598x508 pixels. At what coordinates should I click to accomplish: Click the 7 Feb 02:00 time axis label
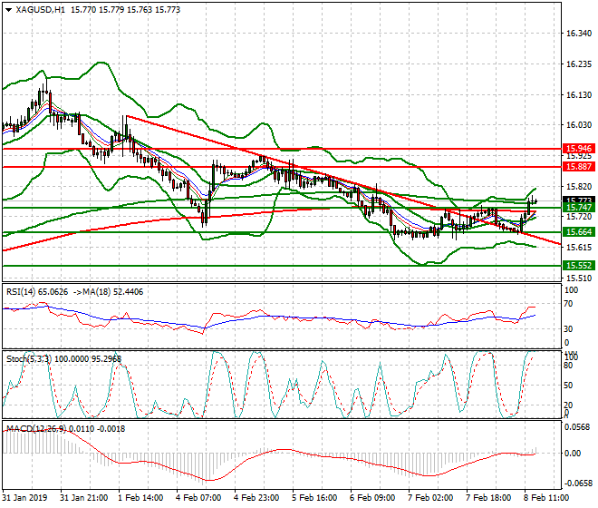tap(429, 498)
